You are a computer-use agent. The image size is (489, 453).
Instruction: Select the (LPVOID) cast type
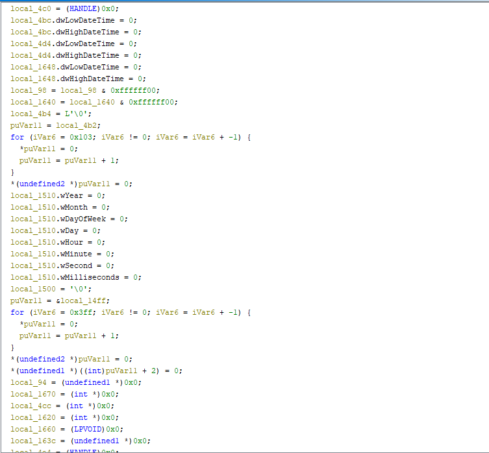(x=84, y=429)
